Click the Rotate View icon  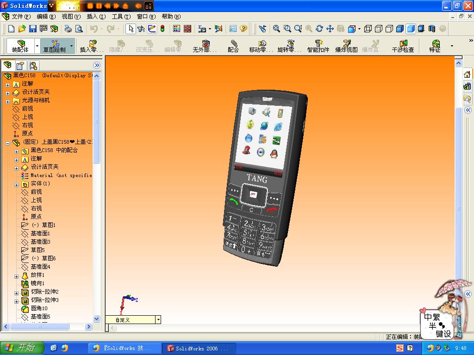319,29
